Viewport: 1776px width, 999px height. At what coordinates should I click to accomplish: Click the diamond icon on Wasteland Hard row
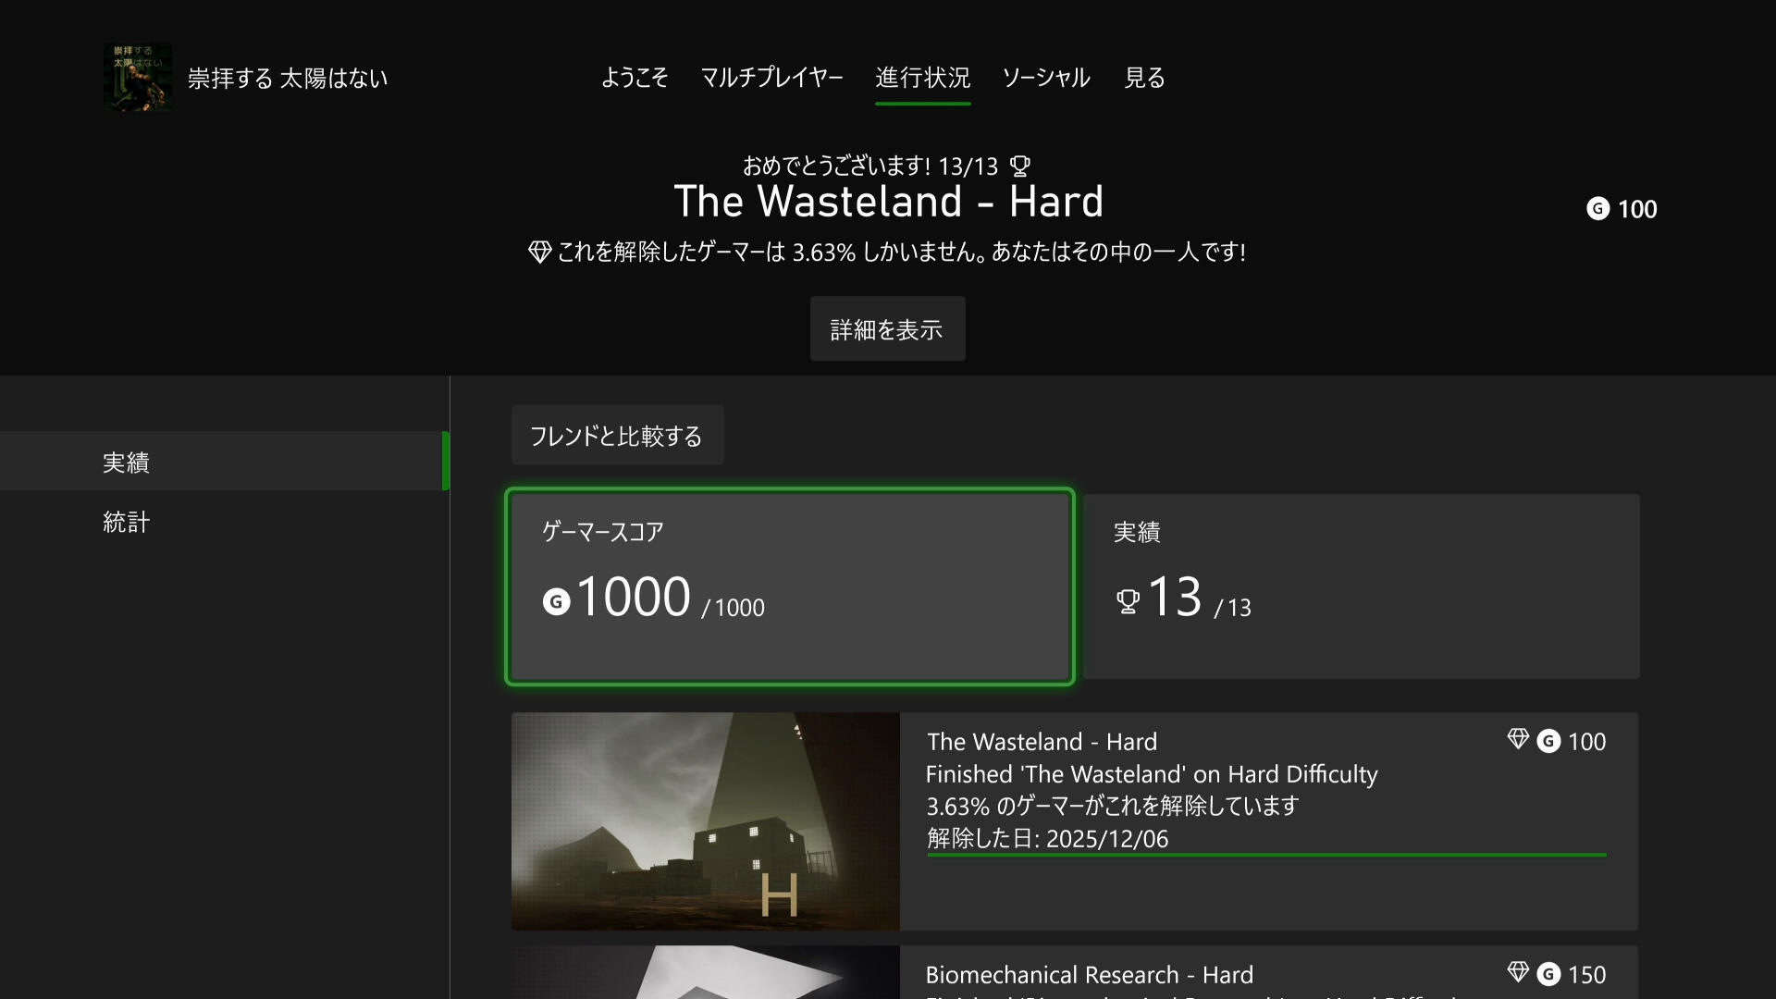click(1518, 739)
